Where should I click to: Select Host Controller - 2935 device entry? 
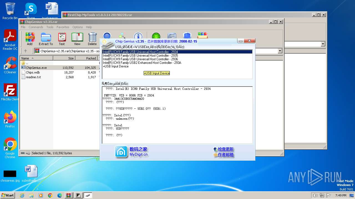[177, 55]
